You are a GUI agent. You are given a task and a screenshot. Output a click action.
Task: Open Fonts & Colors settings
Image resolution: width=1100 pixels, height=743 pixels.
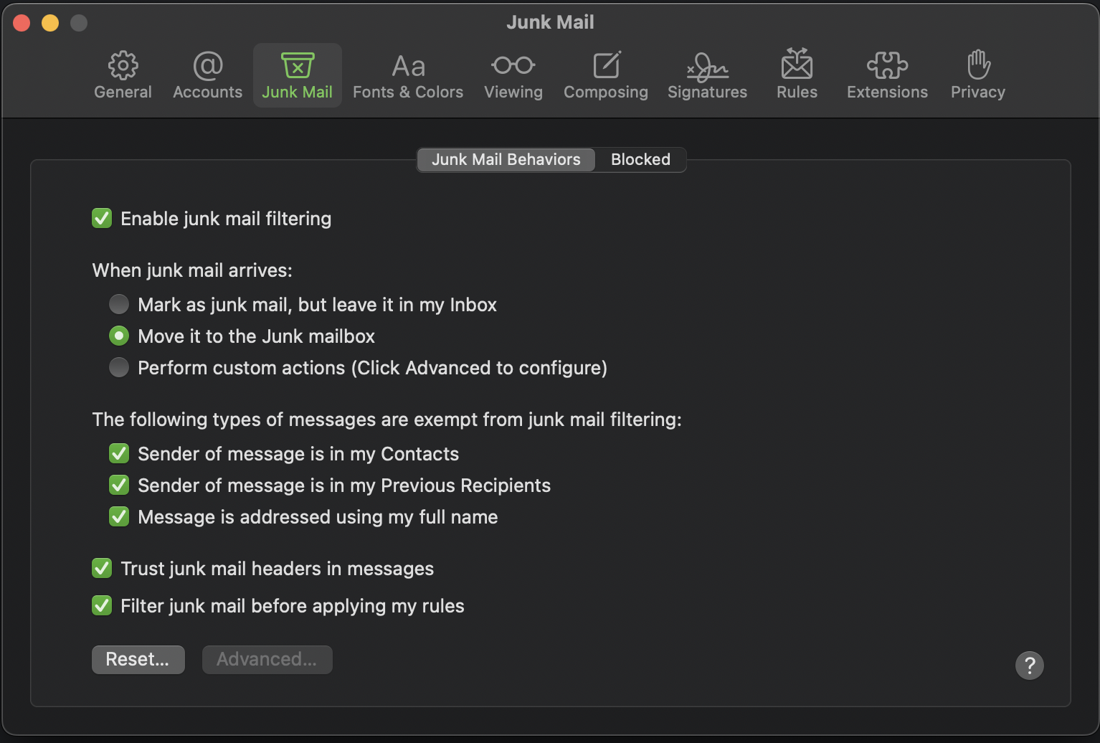pyautogui.click(x=408, y=75)
